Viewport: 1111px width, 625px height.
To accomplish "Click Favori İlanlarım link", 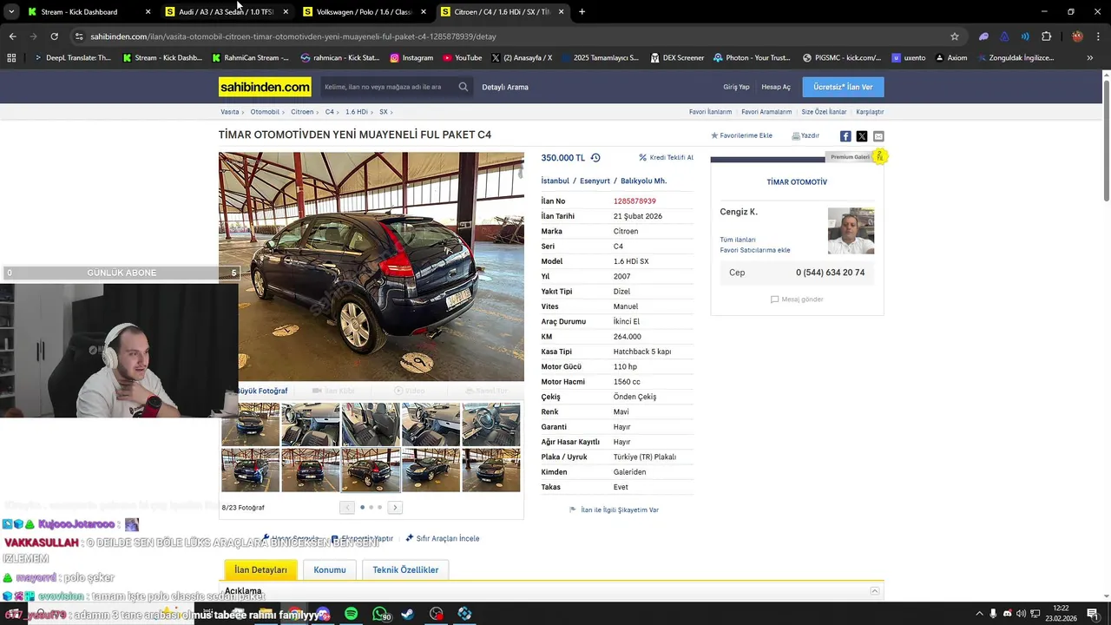I will coord(710,112).
